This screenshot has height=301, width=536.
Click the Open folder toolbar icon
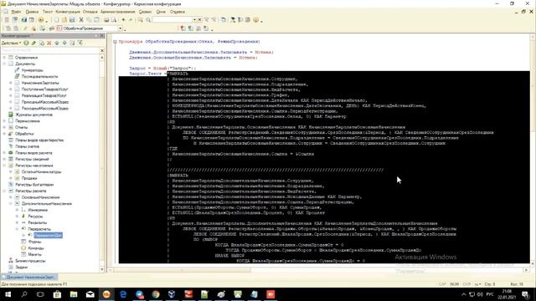pyautogui.click(x=64, y=20)
